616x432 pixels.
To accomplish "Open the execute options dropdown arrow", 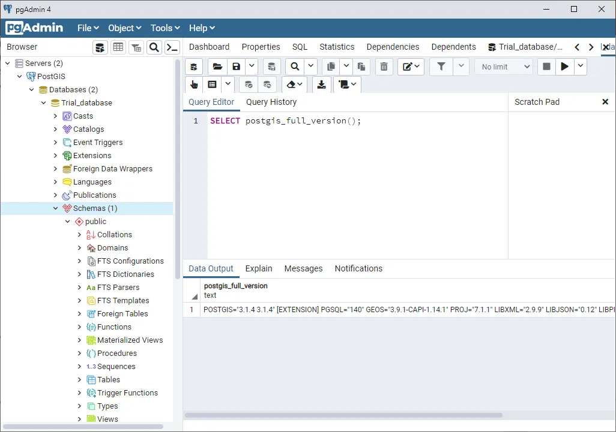I will coord(580,67).
